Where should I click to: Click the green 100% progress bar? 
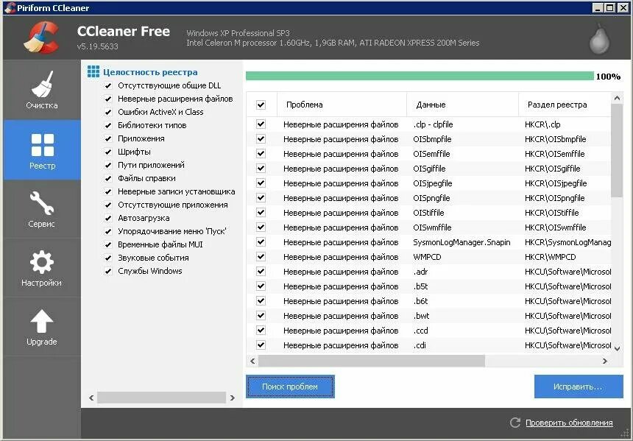[x=420, y=76]
